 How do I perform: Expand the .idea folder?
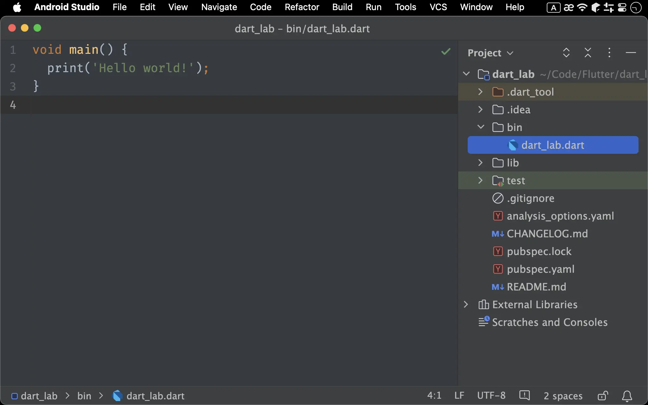point(480,109)
